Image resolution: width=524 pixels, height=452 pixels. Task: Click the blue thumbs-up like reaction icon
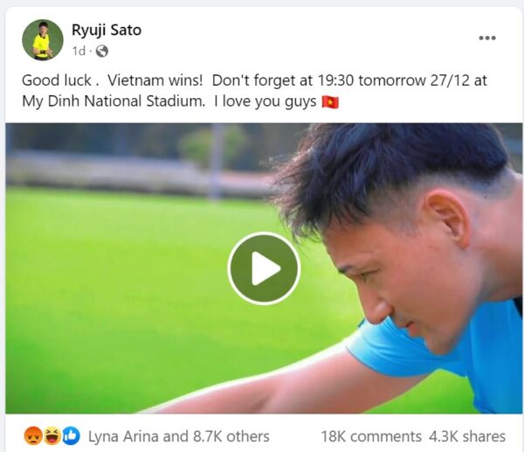[71, 436]
